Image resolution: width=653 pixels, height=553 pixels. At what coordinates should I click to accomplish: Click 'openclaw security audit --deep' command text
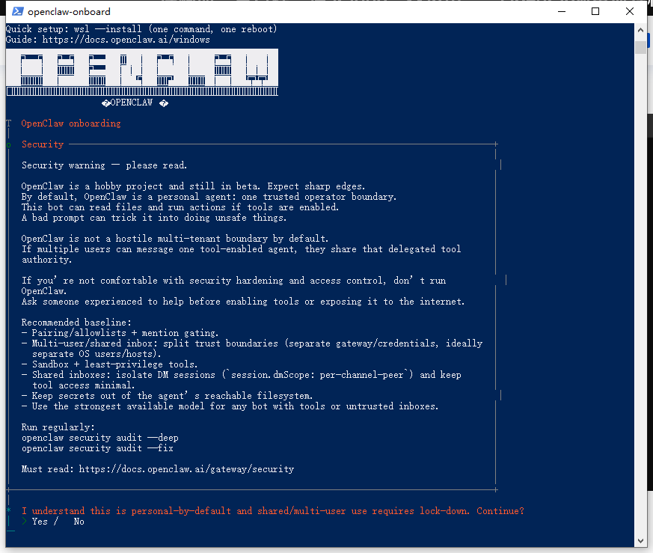[100, 438]
